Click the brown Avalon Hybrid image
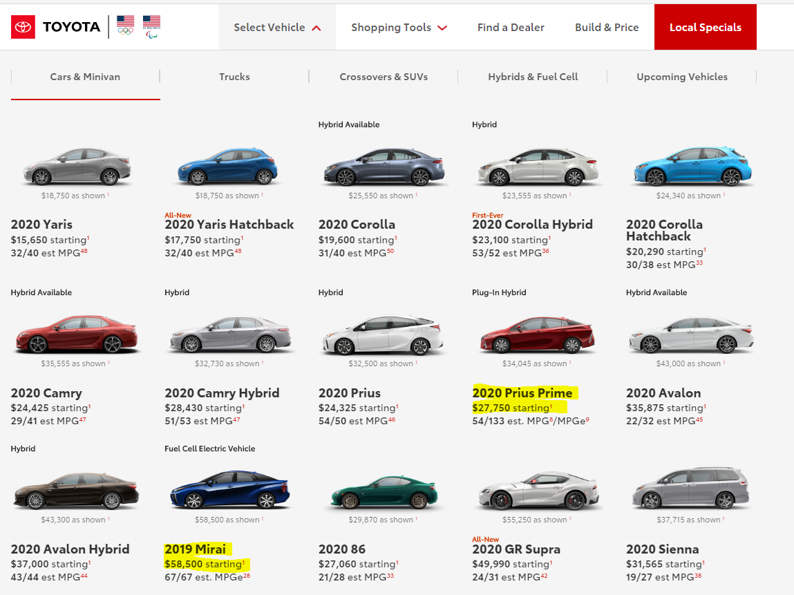Screen dimensions: 794x595 [76, 490]
